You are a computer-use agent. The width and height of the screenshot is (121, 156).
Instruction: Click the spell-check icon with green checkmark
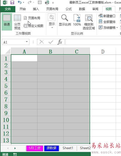coord(47,2)
